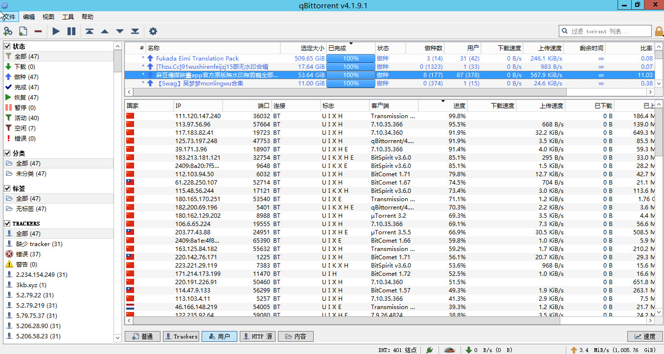
Task: Open the 文件 menu
Action: [x=10, y=17]
